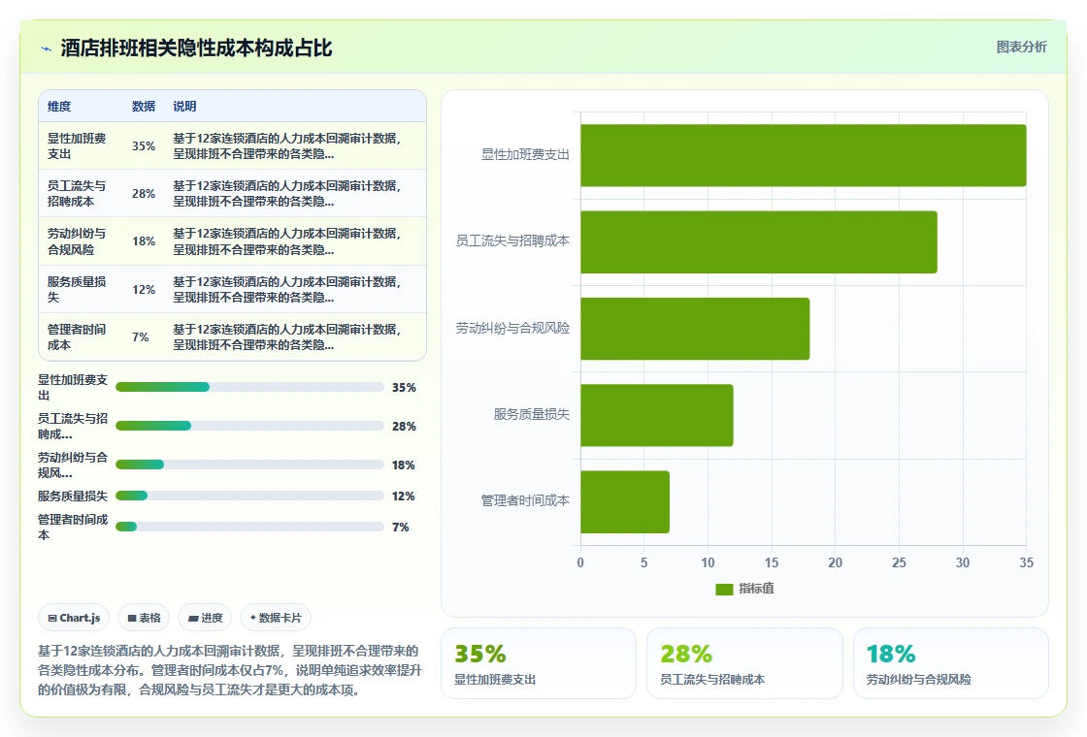The width and height of the screenshot is (1087, 737).
Task: Select the 显性加班费支出 table row
Action: 232,146
